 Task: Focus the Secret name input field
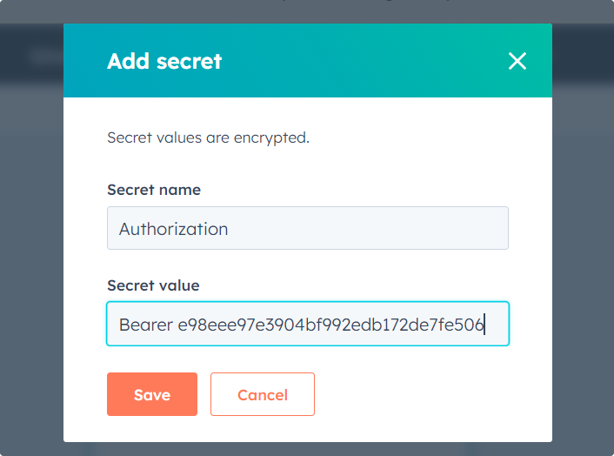(x=307, y=229)
